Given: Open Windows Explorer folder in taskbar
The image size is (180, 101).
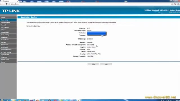Looking at the screenshot, I should click(x=14, y=100).
